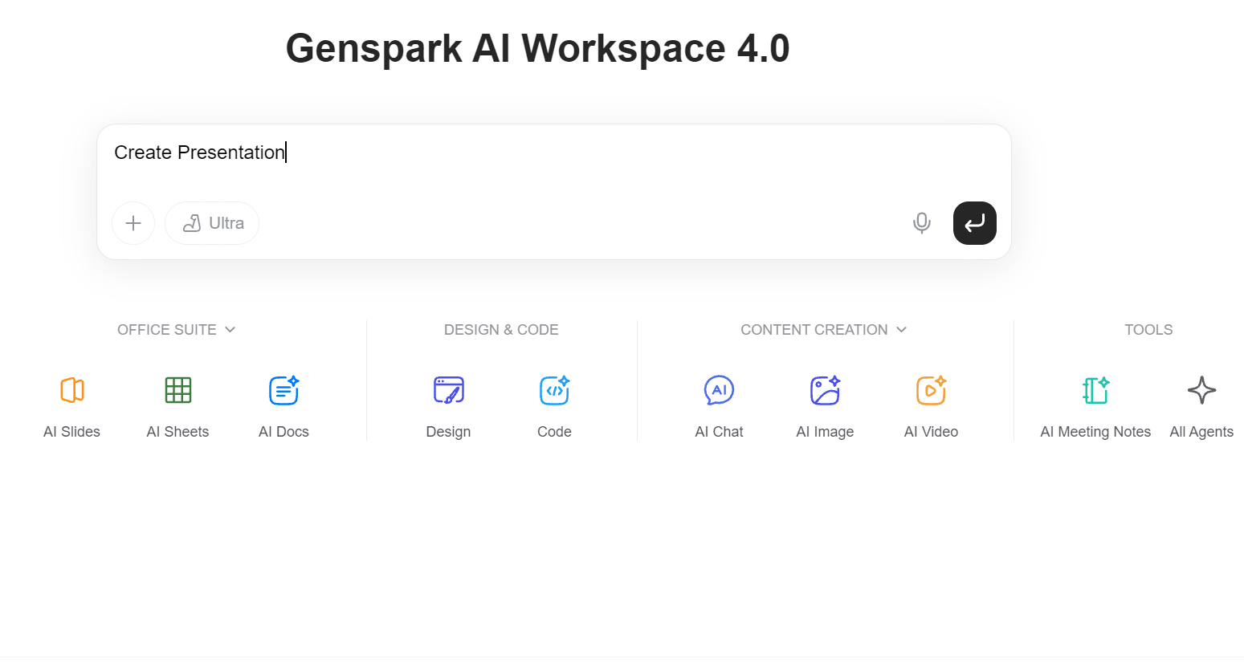Screen dimensions: 1244x663
Task: Click the TOOLS category heading
Action: tap(1148, 330)
